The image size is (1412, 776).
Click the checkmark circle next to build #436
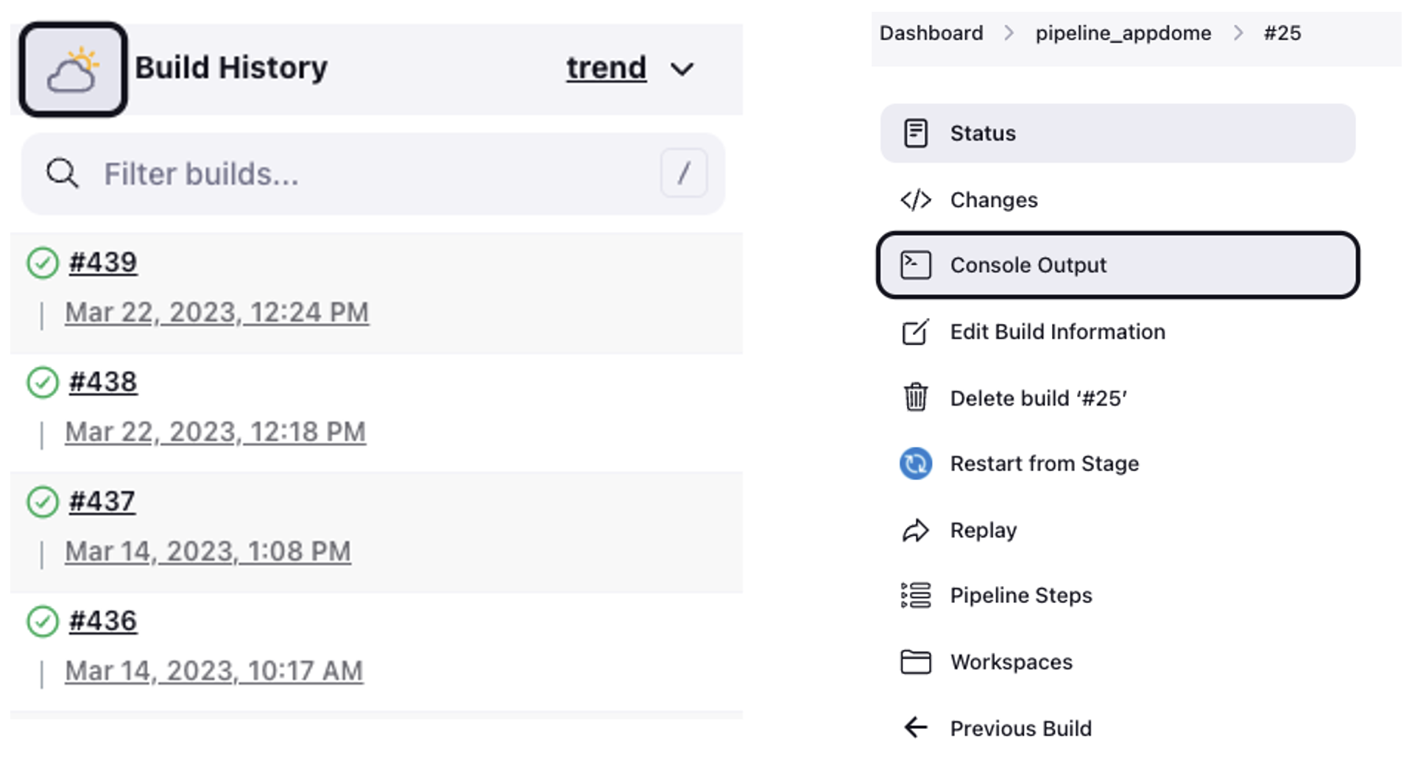coord(43,621)
